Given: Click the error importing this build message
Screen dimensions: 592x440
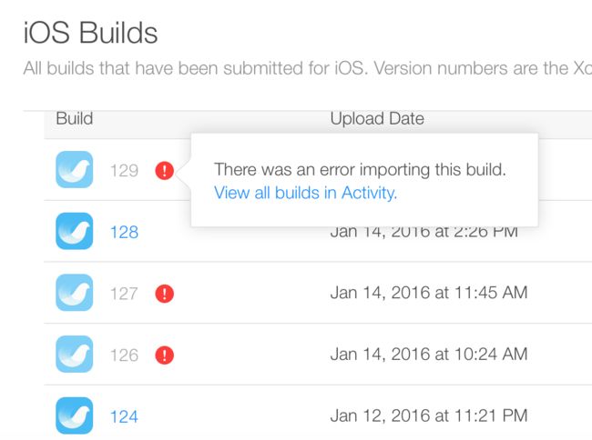Looking at the screenshot, I should [x=360, y=169].
